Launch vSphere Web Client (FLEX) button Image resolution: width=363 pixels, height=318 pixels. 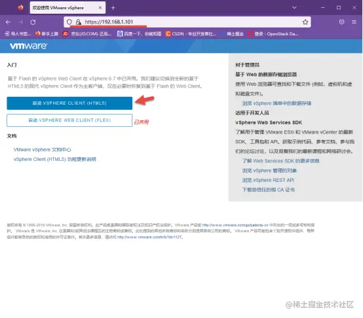pos(69,120)
